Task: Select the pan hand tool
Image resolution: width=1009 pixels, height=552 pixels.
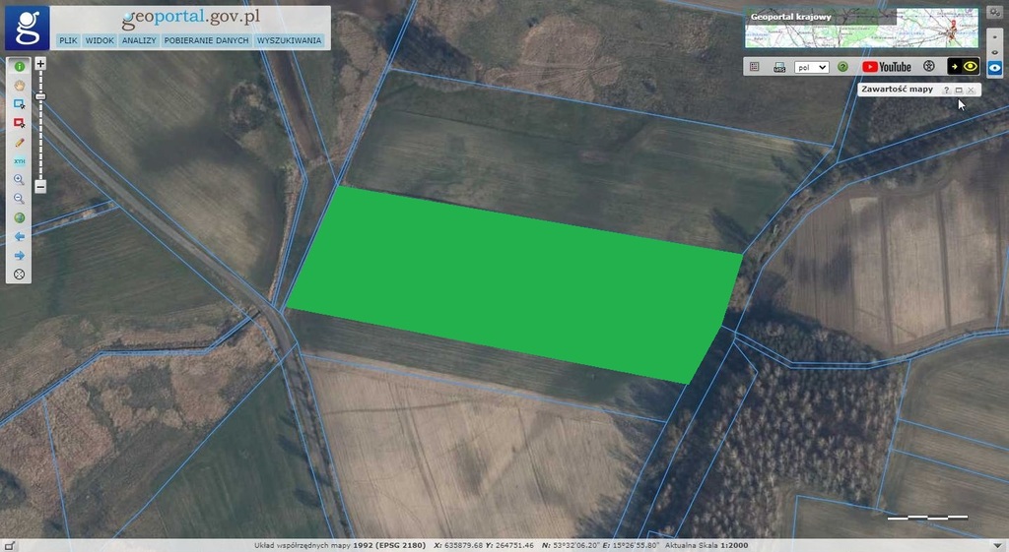Action: [x=19, y=85]
